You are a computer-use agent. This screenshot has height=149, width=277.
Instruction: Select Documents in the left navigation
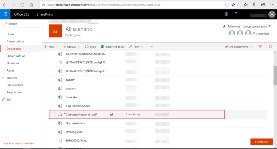click(x=14, y=49)
